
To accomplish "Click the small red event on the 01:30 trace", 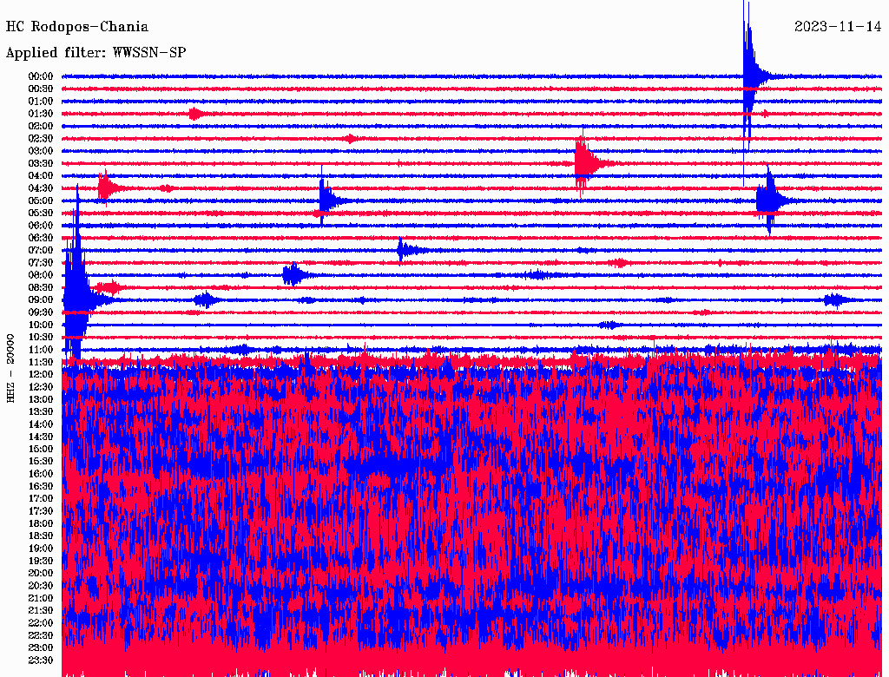I will [x=195, y=114].
